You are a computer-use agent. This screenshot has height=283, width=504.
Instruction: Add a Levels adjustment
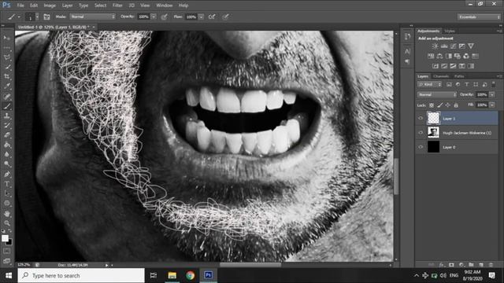coord(444,46)
